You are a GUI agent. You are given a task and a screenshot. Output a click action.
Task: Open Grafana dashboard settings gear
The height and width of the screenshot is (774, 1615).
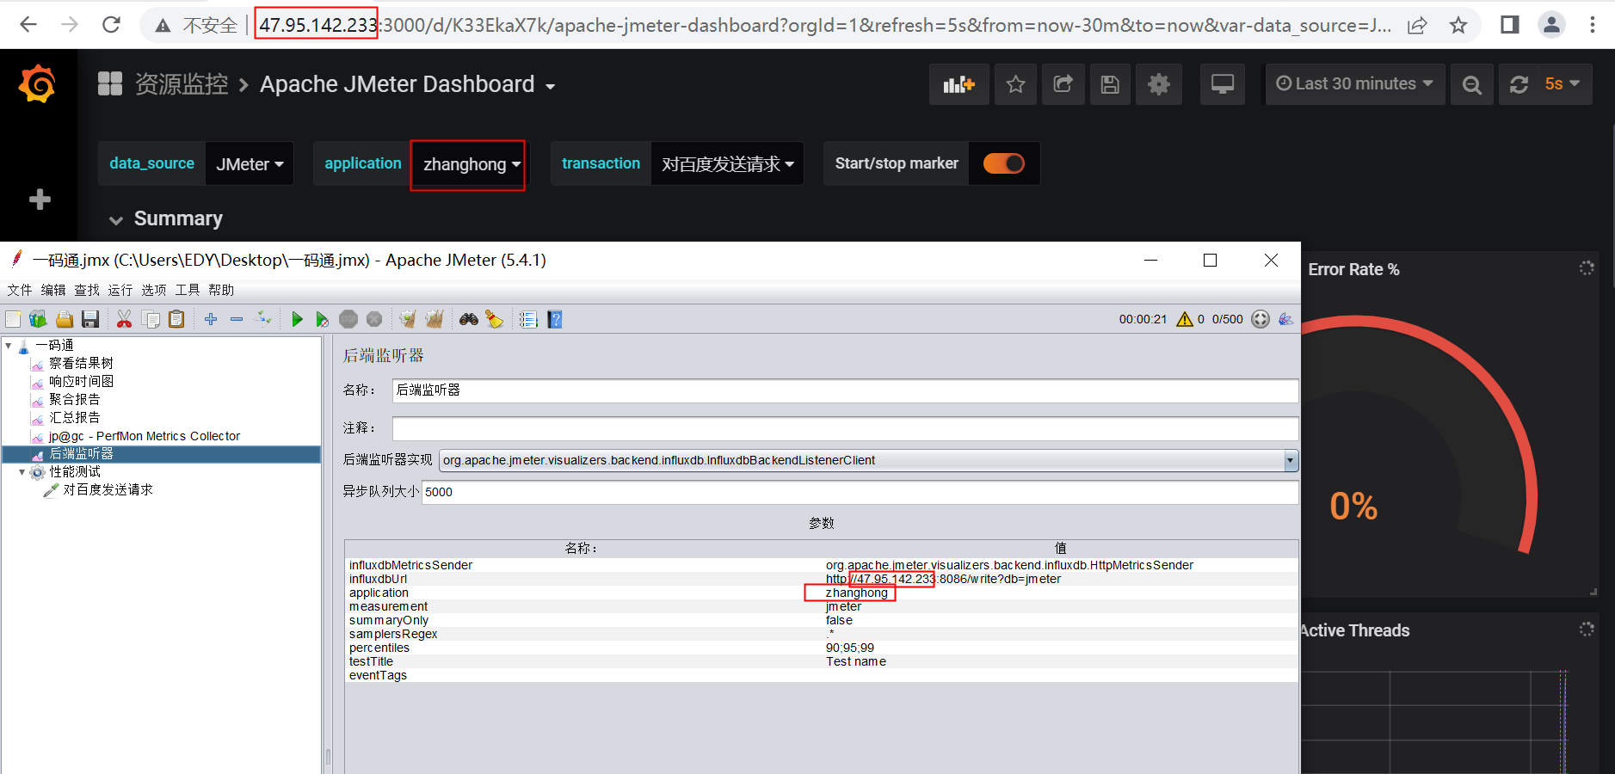(1159, 84)
